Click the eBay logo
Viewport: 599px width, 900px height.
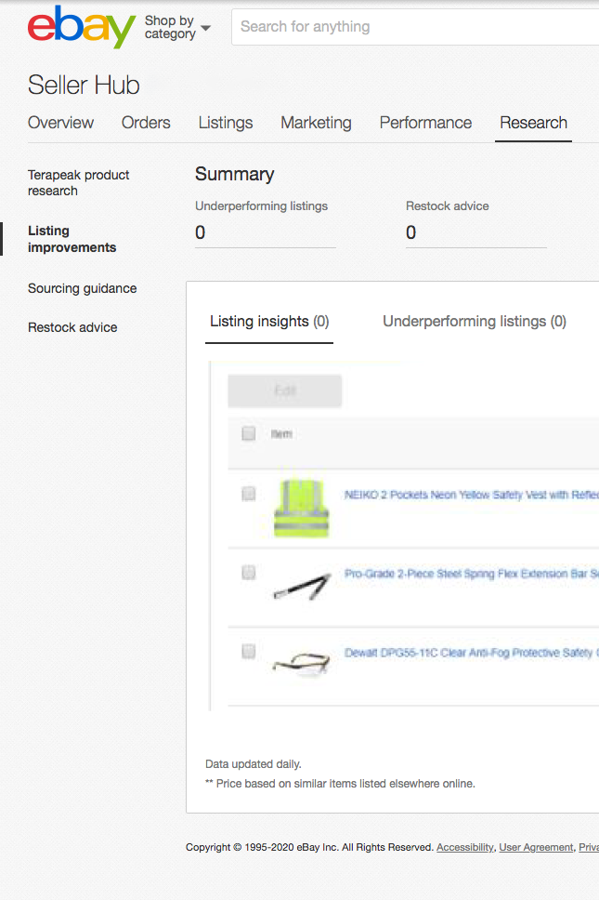coord(82,26)
